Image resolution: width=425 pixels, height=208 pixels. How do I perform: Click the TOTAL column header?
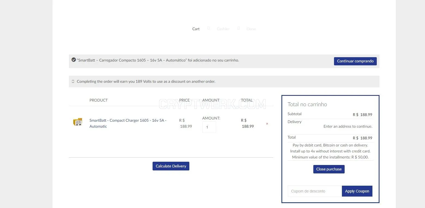point(247,100)
